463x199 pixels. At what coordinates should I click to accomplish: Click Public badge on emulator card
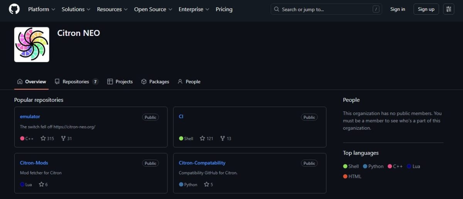pyautogui.click(x=150, y=117)
